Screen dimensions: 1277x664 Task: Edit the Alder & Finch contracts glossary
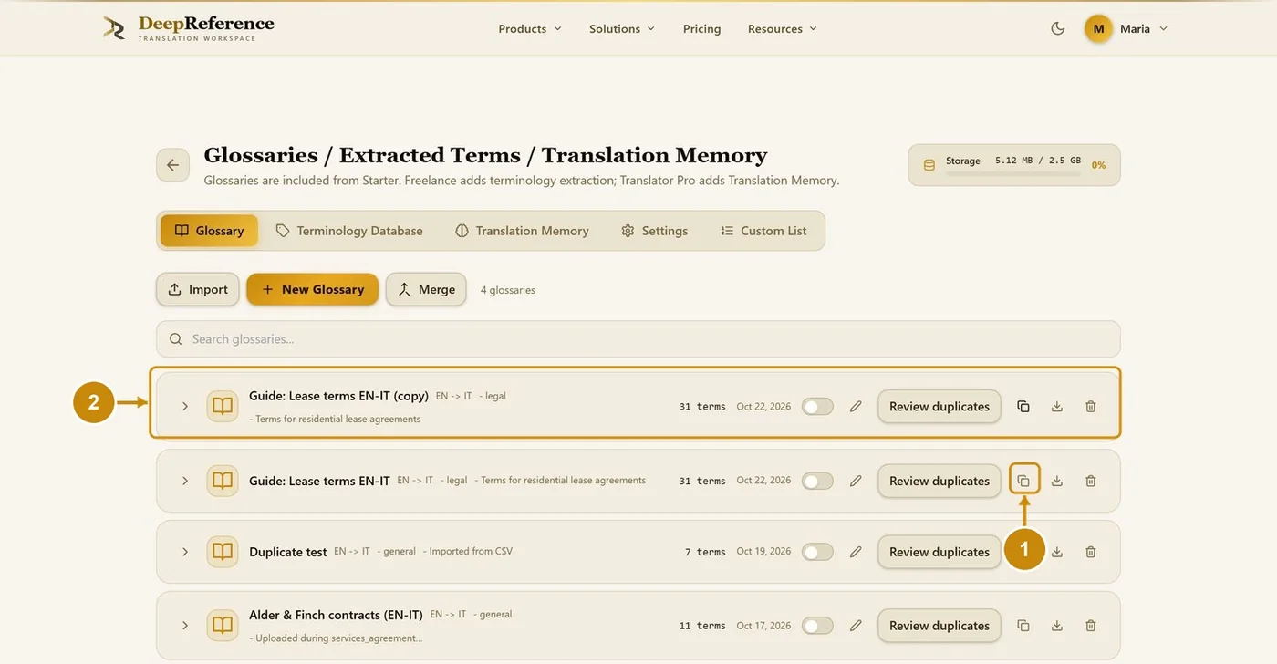tap(856, 626)
